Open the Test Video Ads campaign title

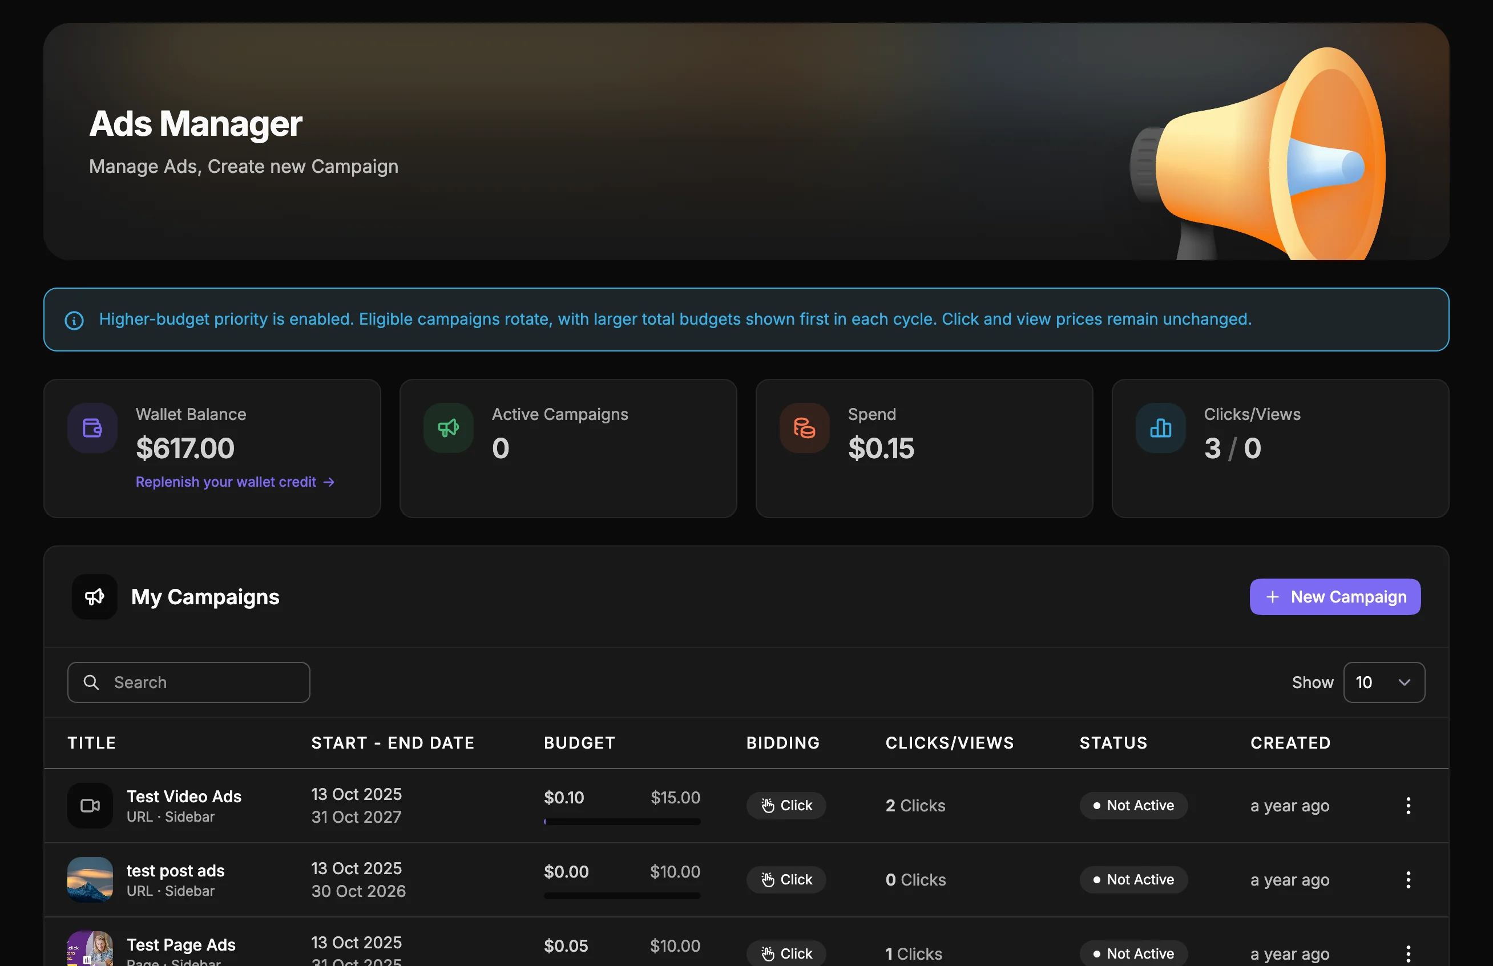184,797
